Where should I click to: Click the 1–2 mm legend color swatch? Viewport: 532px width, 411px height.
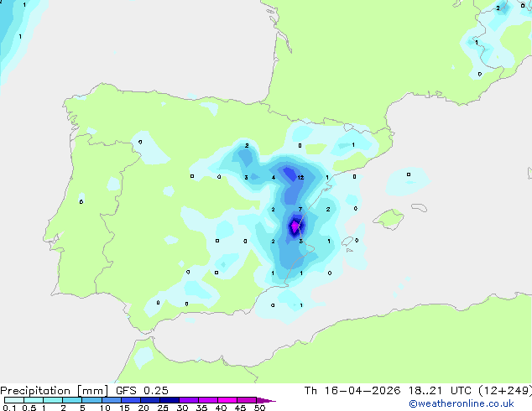53,400
